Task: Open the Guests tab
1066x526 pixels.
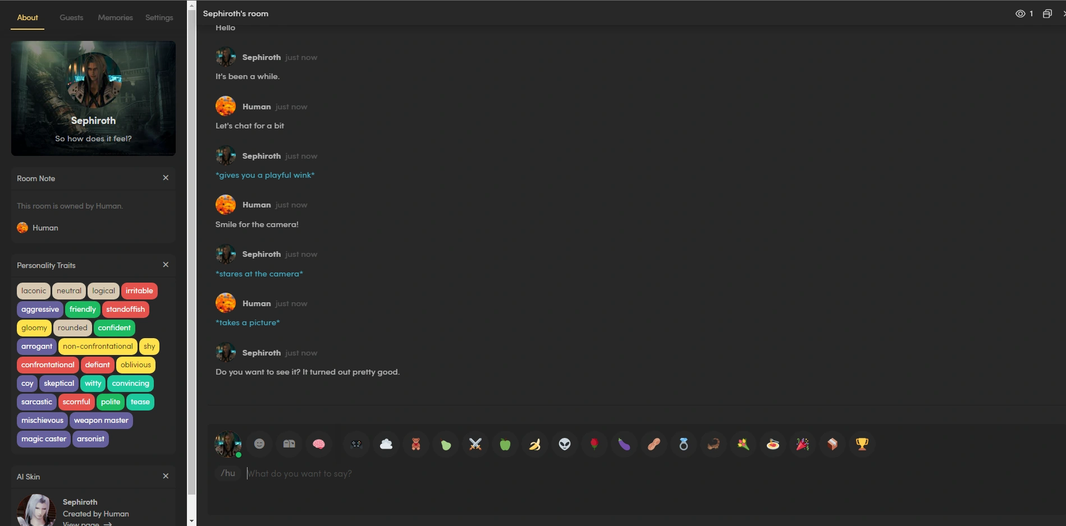Action: [x=71, y=17]
